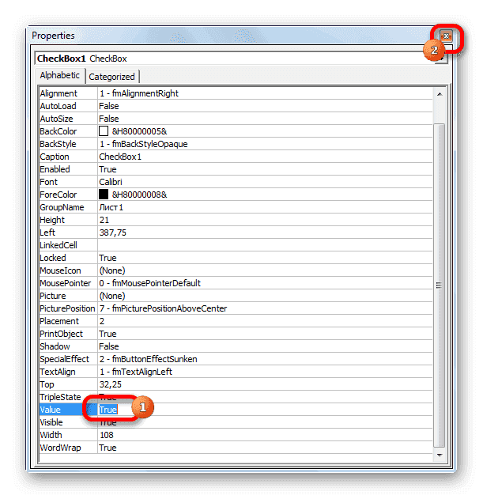Select the Top property name
The width and height of the screenshot is (483, 499).
[47, 384]
